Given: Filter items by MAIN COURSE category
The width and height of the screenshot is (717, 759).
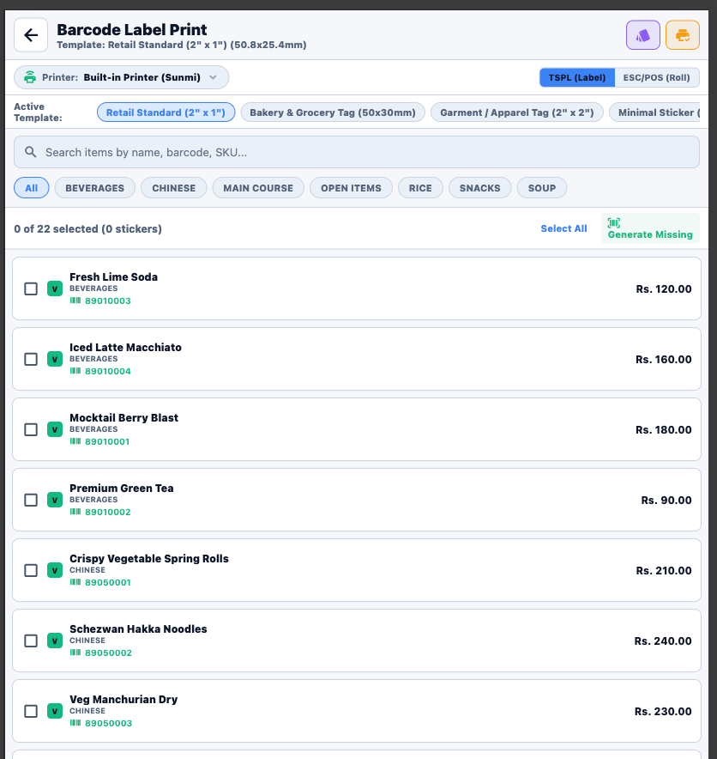Looking at the screenshot, I should (258, 188).
